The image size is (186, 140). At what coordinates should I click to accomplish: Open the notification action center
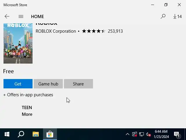[177, 134]
